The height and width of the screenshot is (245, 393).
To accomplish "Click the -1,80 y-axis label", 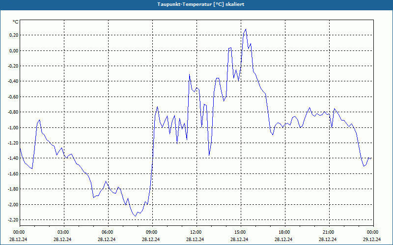I will click(13, 189).
